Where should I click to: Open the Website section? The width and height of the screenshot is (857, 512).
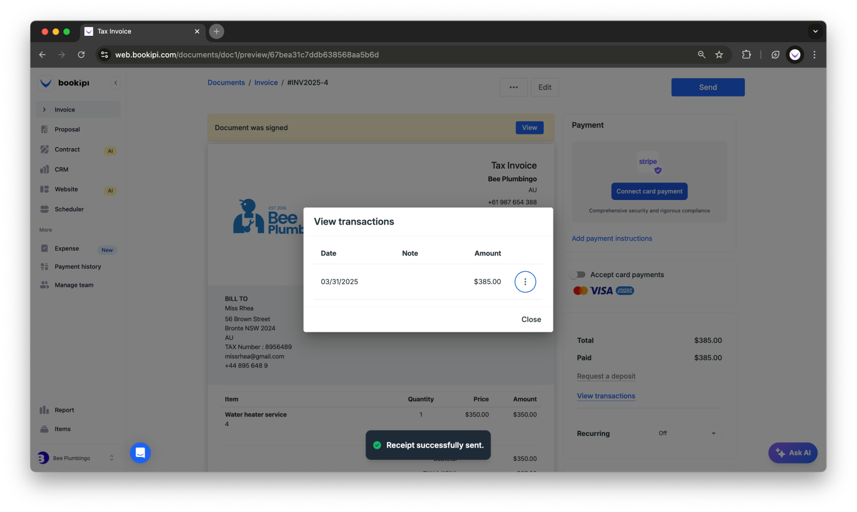(66, 189)
